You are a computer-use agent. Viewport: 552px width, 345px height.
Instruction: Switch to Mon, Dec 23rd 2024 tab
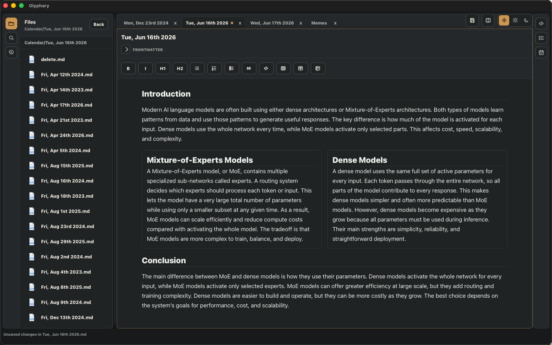click(146, 23)
